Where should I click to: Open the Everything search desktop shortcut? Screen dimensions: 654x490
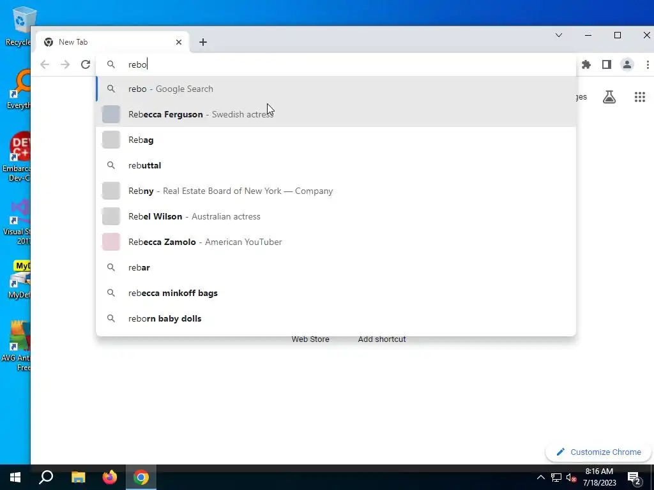[20, 89]
